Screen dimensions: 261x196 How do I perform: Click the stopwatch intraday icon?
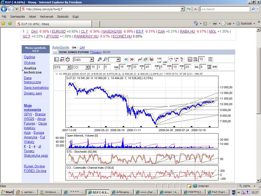click(68, 59)
